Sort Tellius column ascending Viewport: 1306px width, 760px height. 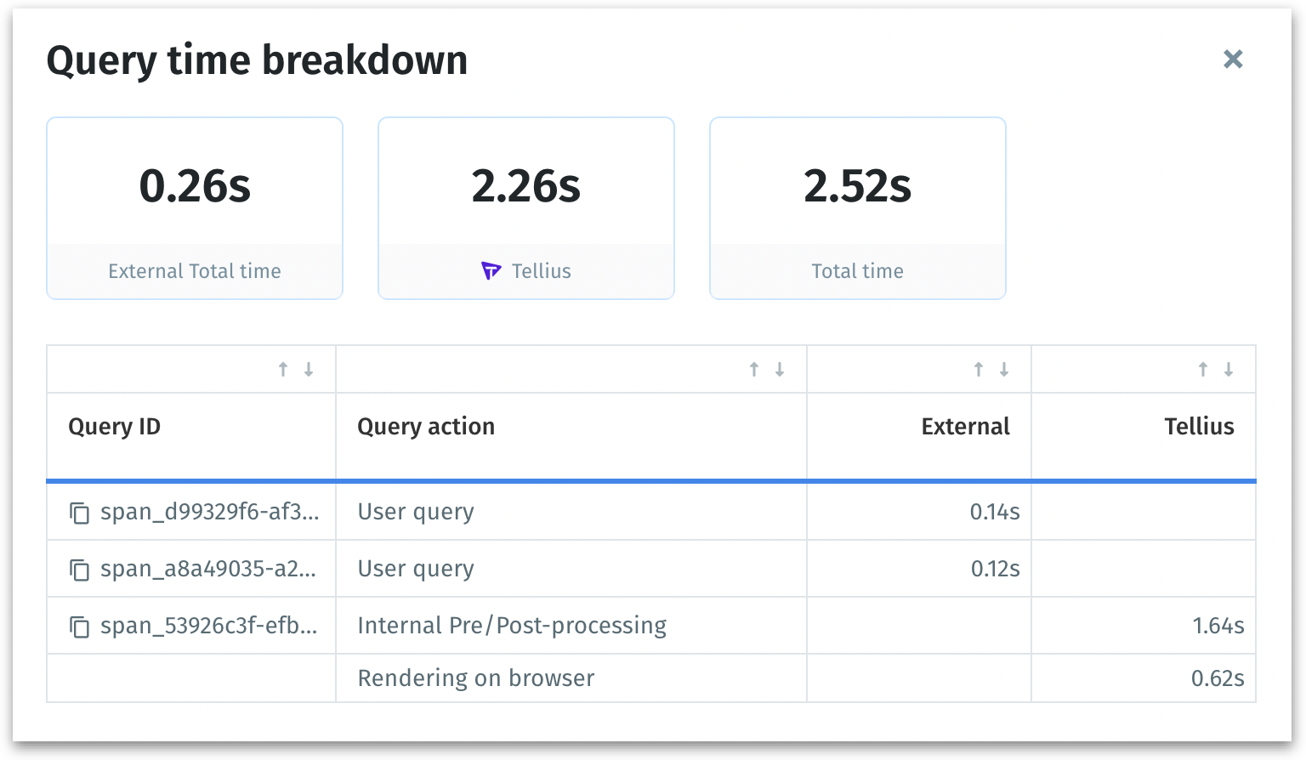click(1203, 369)
